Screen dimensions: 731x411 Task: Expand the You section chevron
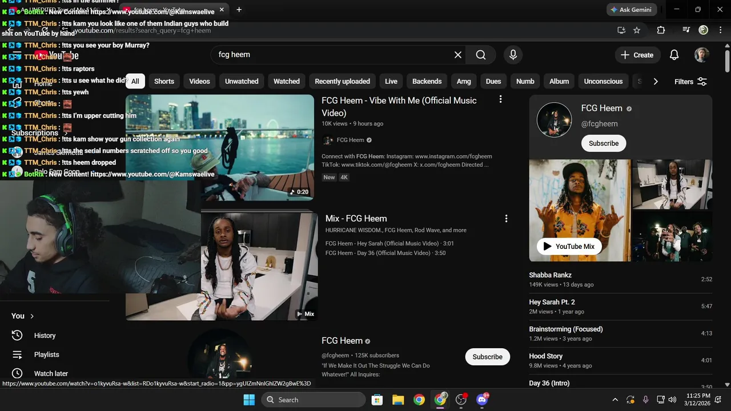click(x=32, y=316)
